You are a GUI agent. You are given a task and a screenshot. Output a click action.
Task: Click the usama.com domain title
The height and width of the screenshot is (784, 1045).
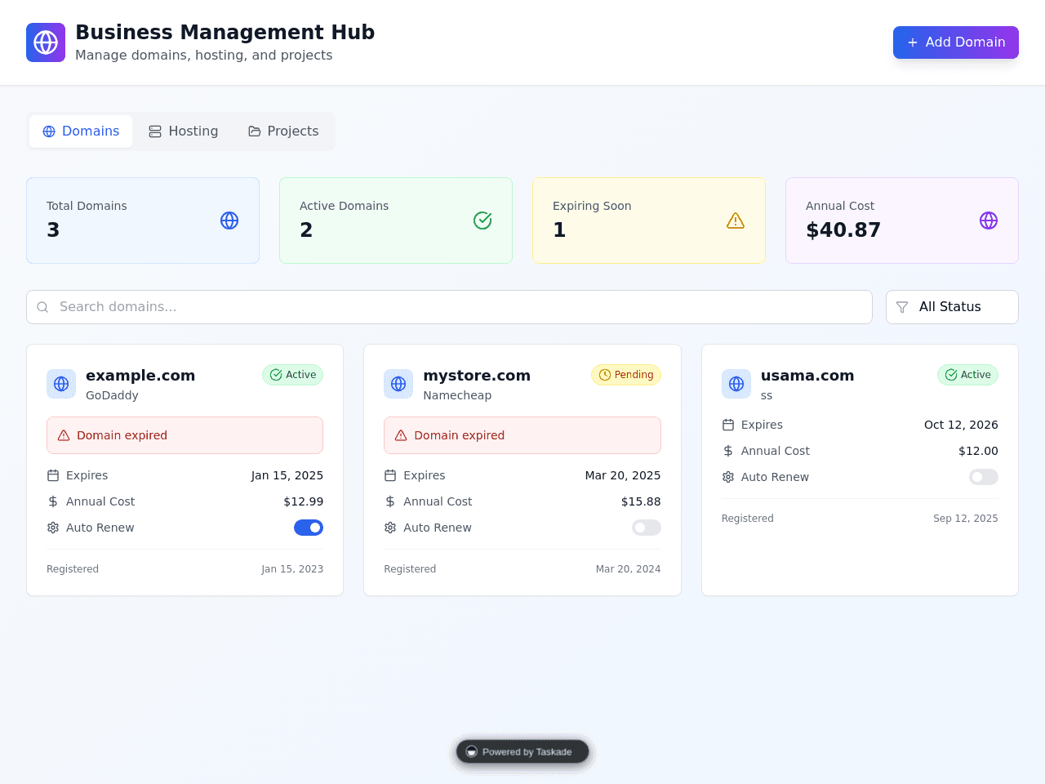pos(807,376)
